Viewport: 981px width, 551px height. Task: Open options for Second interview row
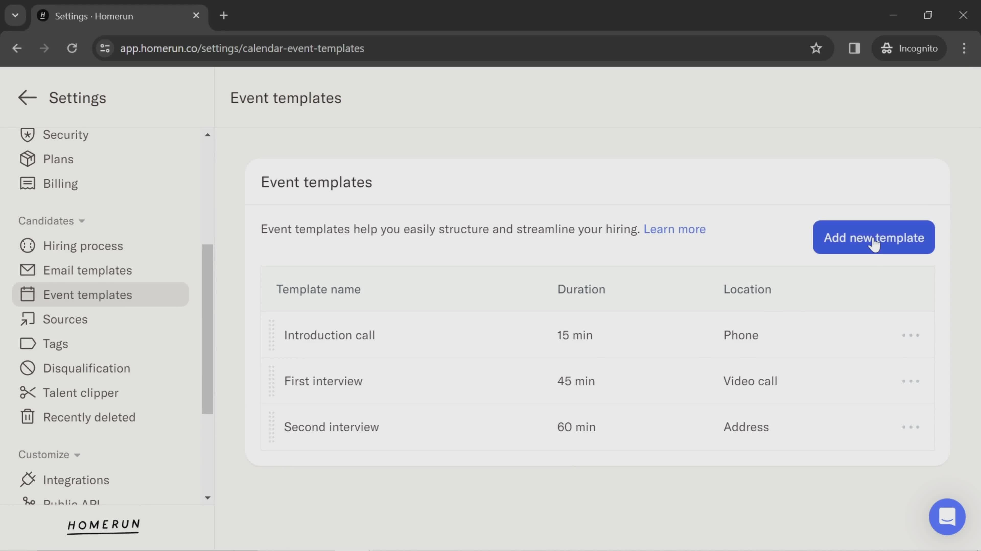(910, 427)
